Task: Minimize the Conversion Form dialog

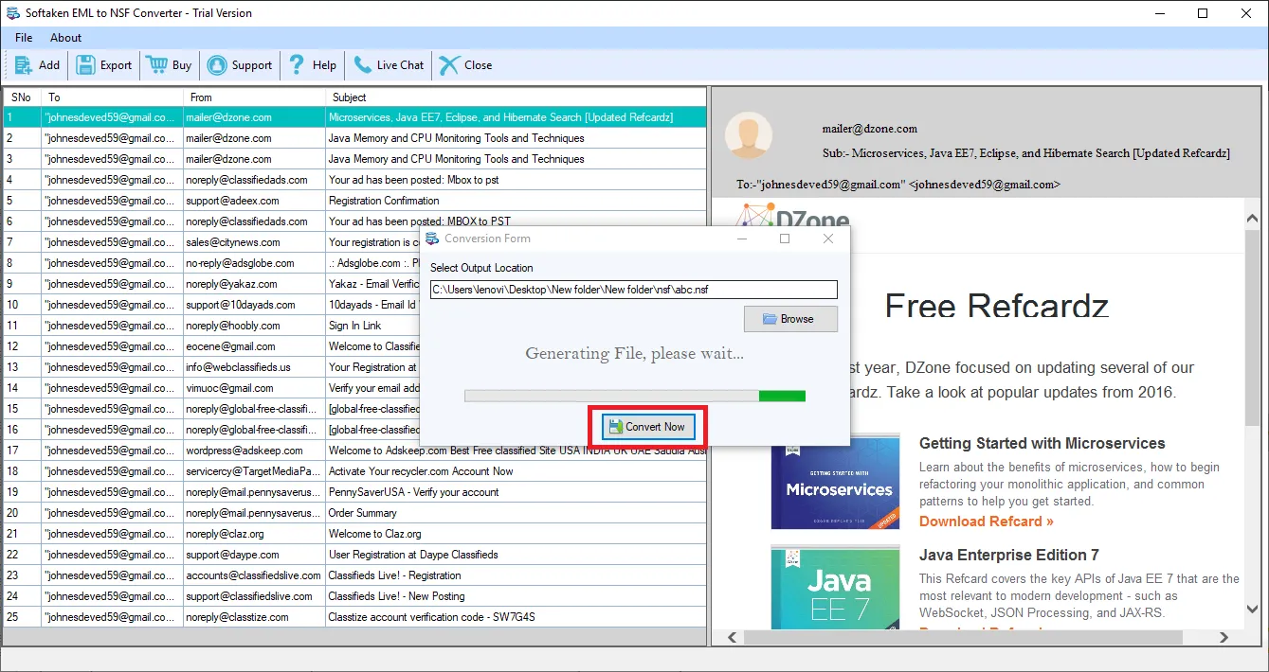Action: coord(741,239)
